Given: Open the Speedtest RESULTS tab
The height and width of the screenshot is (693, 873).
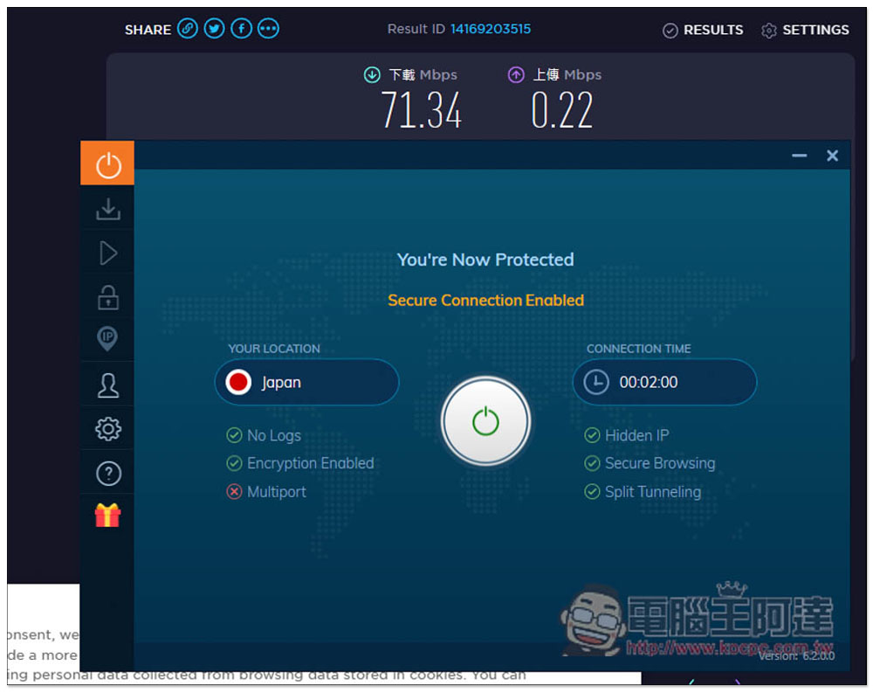Looking at the screenshot, I should (703, 30).
